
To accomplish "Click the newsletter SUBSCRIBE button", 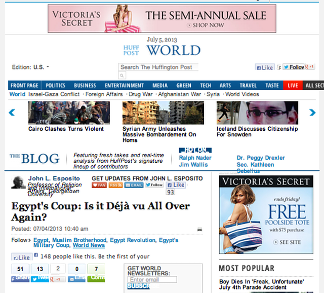I will 138,286.
